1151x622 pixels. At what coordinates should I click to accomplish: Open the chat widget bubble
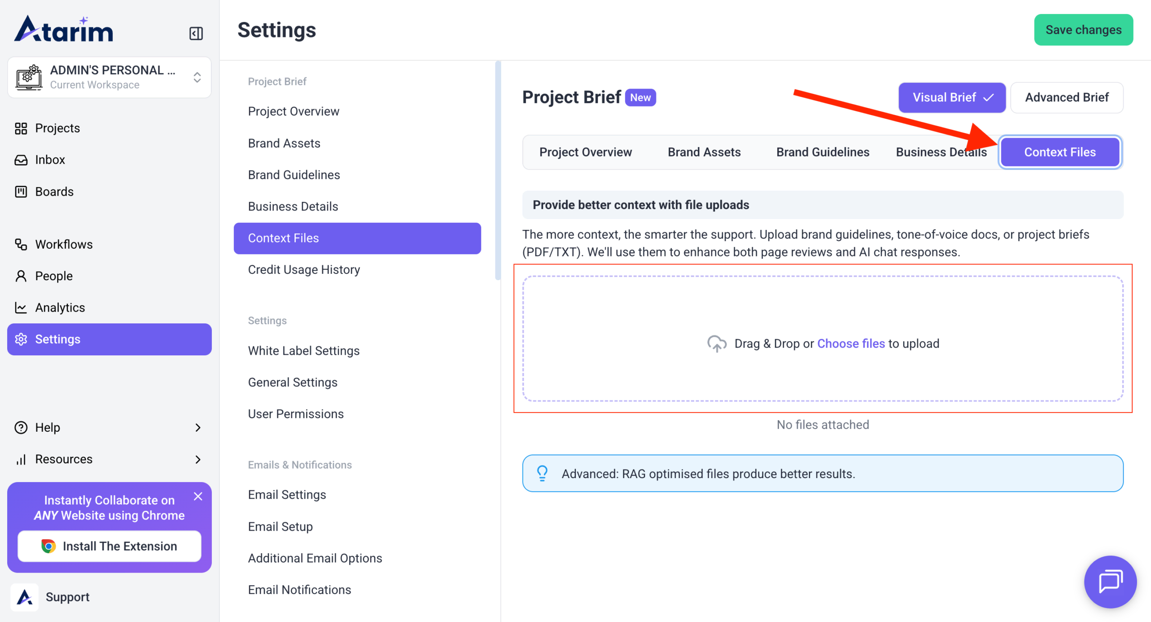point(1110,581)
